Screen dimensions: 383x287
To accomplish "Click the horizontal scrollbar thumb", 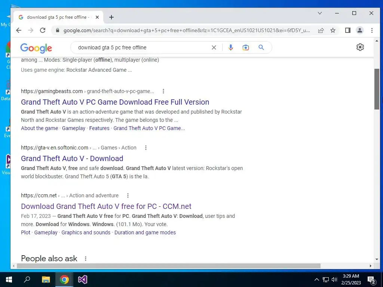I will tap(169, 266).
